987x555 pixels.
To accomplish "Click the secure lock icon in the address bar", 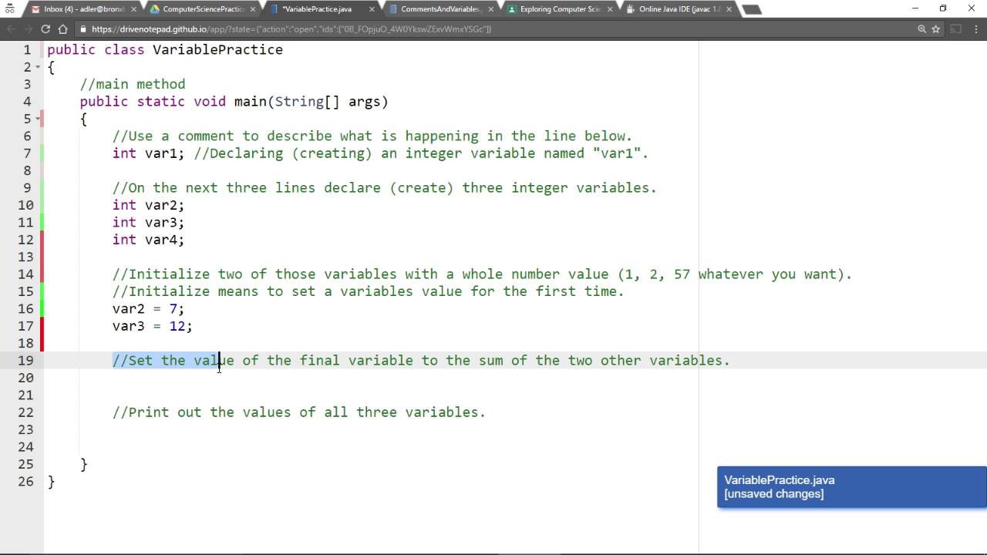I will 83,29.
